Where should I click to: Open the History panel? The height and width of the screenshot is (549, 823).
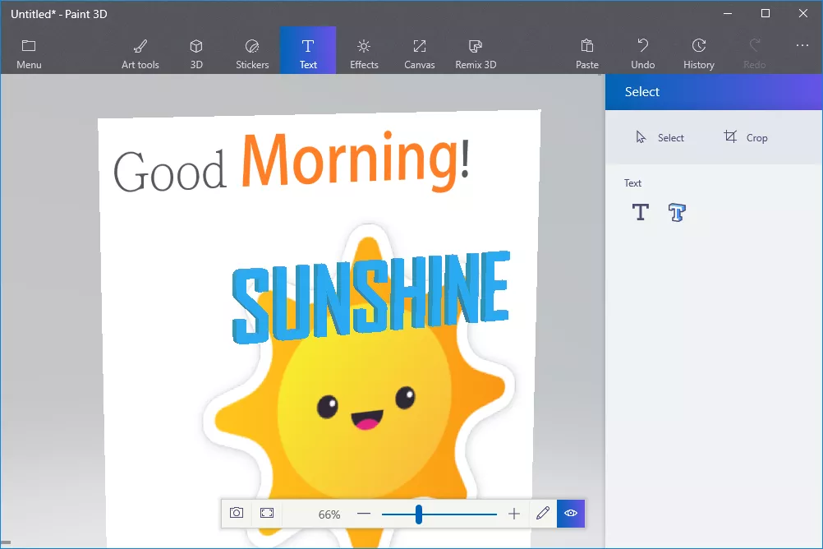(699, 53)
